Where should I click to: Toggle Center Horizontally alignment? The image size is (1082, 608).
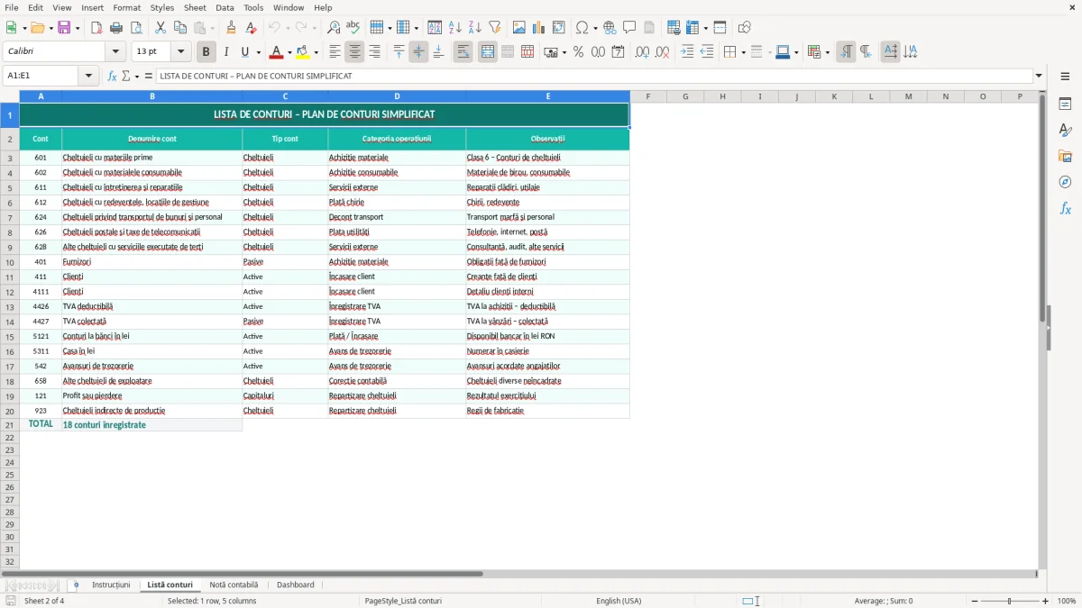(354, 52)
